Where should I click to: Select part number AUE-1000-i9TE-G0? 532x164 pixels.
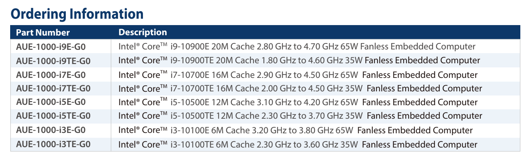tap(53, 61)
